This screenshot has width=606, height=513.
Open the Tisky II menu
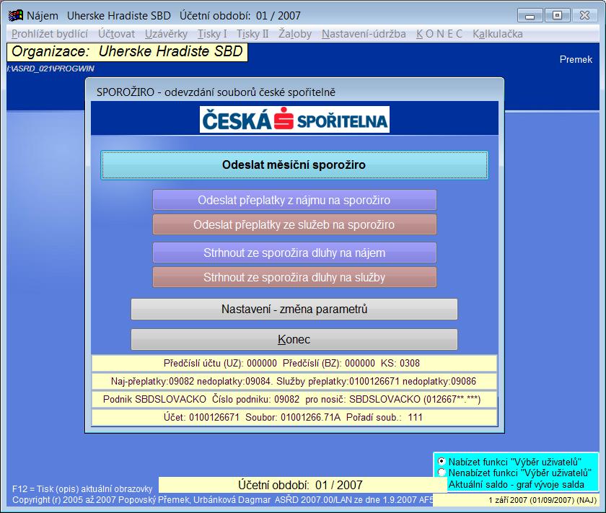[x=252, y=34]
